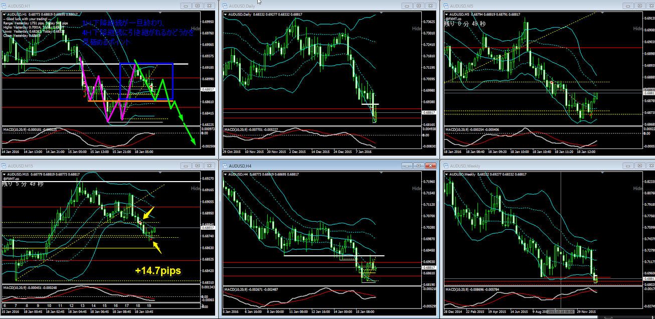
Task: Click the AUDUSD,Weekly chart window icon
Action: click(445, 166)
